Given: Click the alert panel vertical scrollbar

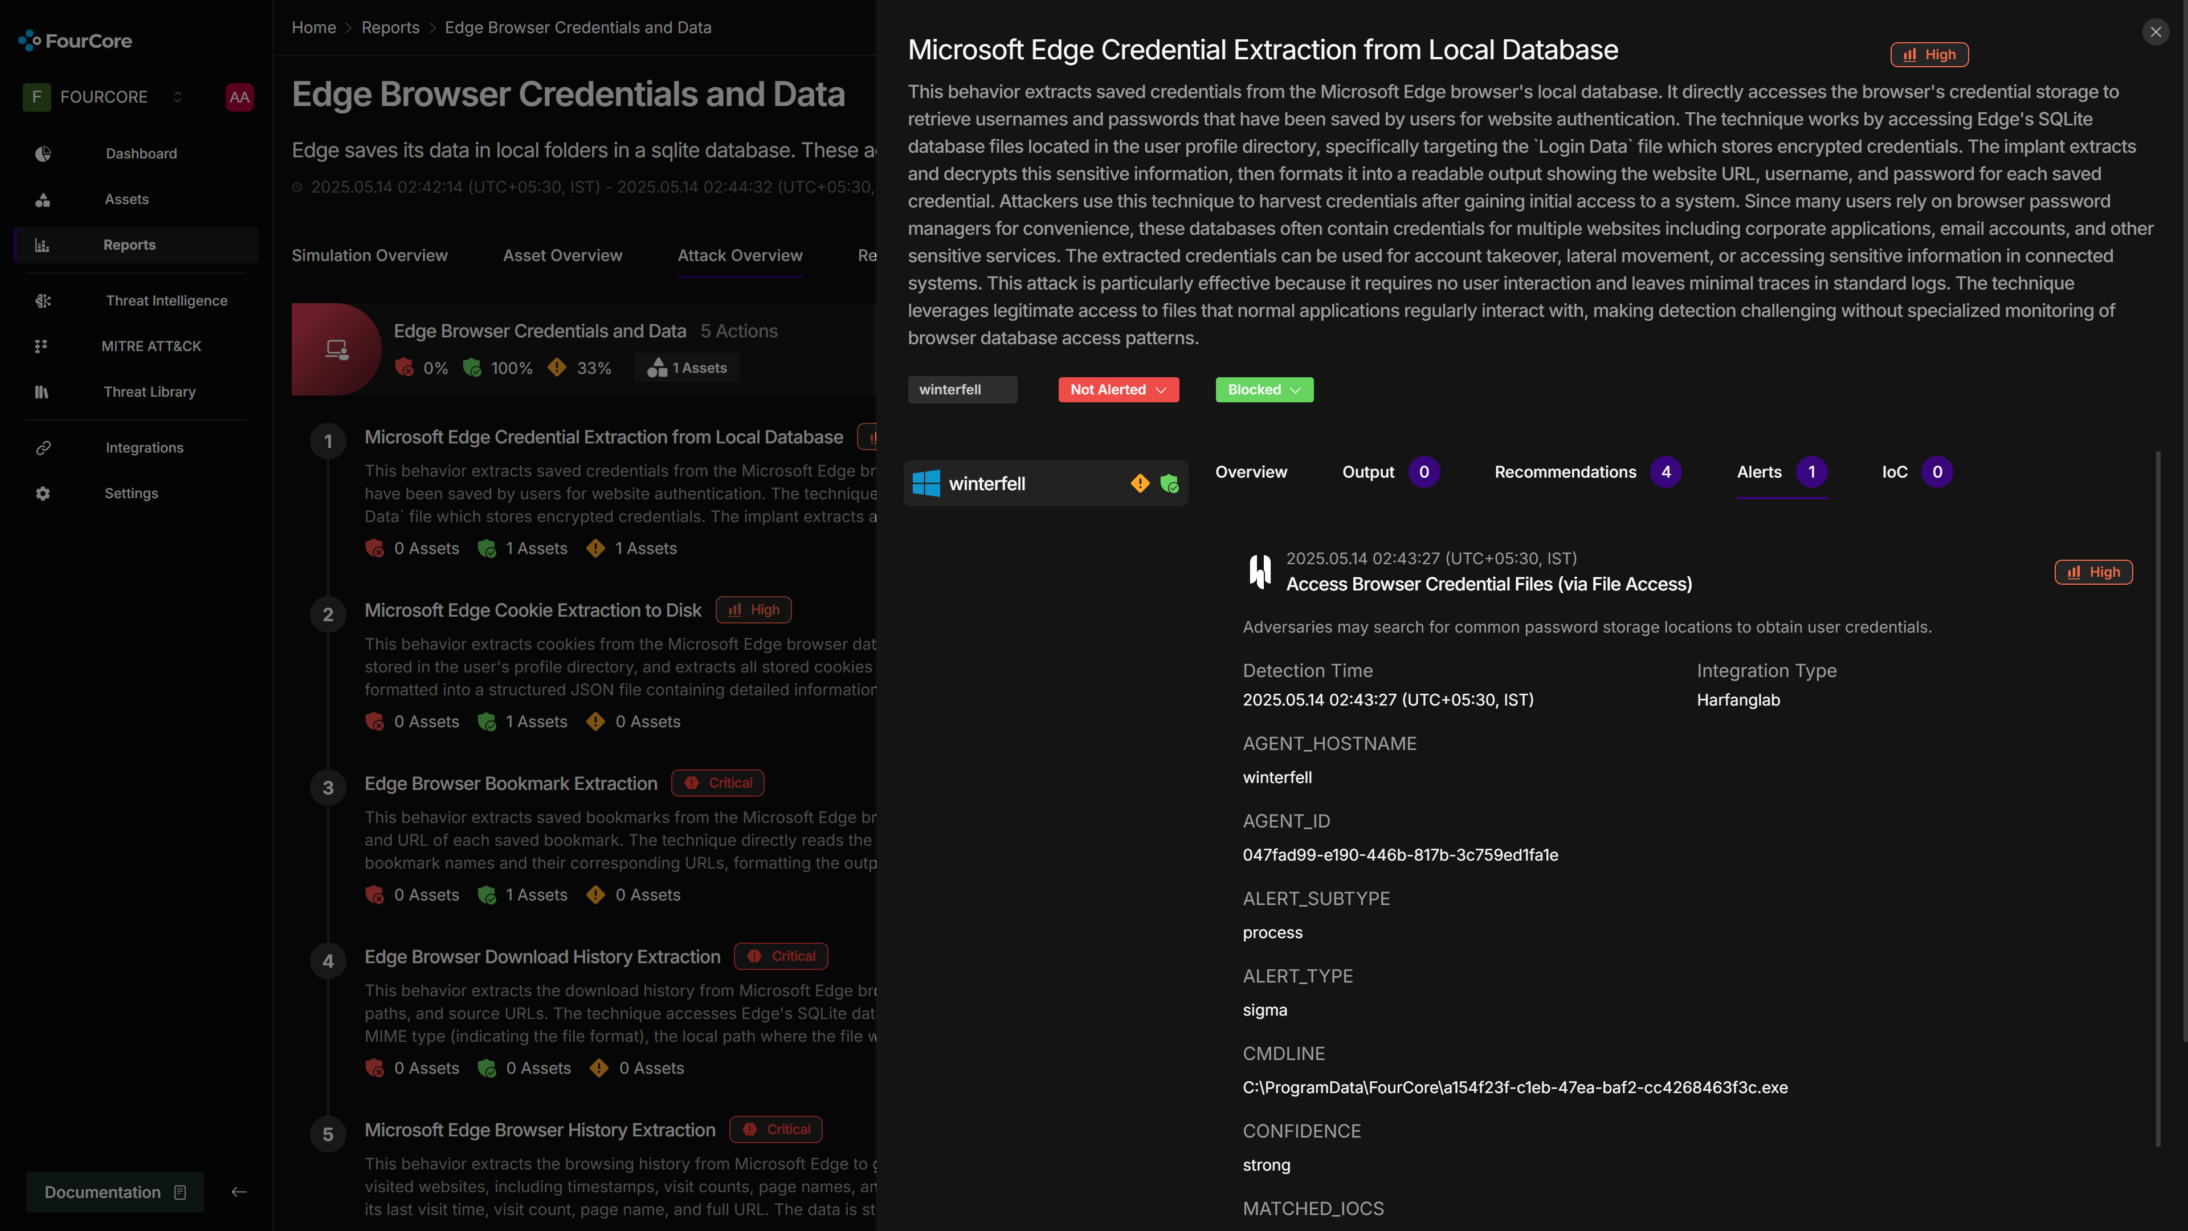Looking at the screenshot, I should pyautogui.click(x=2158, y=798).
